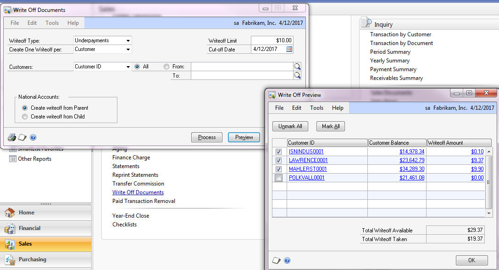Click the Cut-off Date field
This screenshot has width=499, height=270.
pyautogui.click(x=268, y=49)
